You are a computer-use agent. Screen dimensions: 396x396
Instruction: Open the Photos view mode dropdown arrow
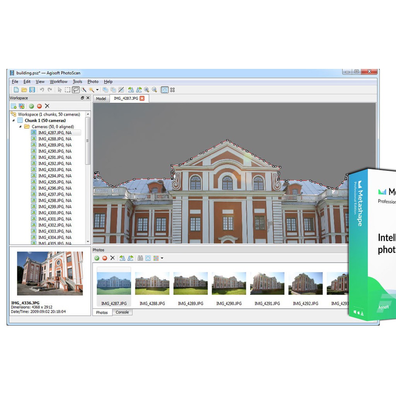162,258
